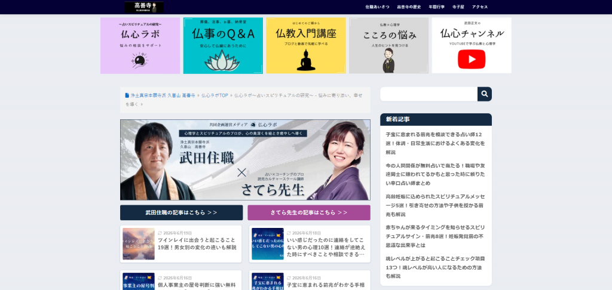Click さてら先生の記事はこちら button

coord(309,213)
